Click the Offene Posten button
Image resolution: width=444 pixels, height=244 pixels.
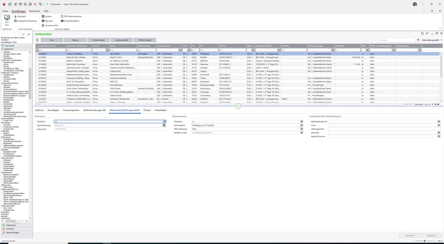click(145, 40)
